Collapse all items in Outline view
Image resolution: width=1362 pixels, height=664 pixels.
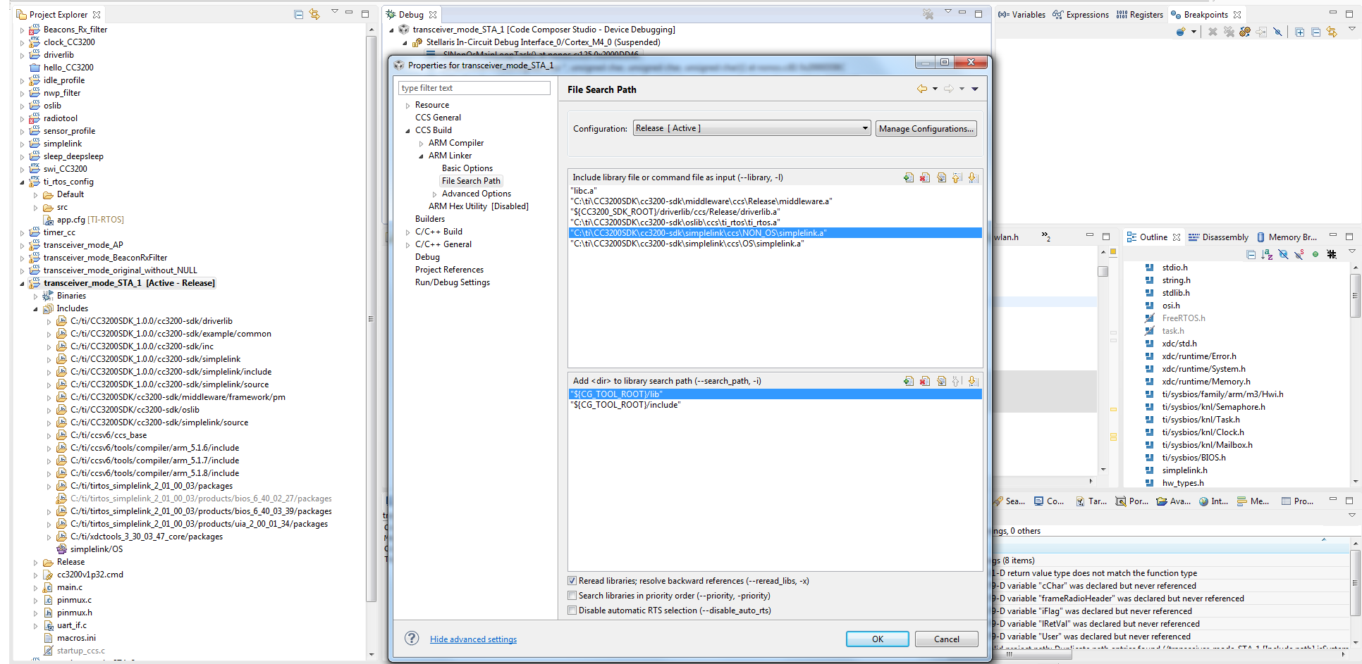[x=1251, y=254]
